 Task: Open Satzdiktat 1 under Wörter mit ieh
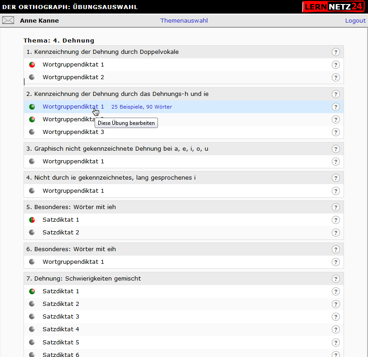(x=61, y=220)
